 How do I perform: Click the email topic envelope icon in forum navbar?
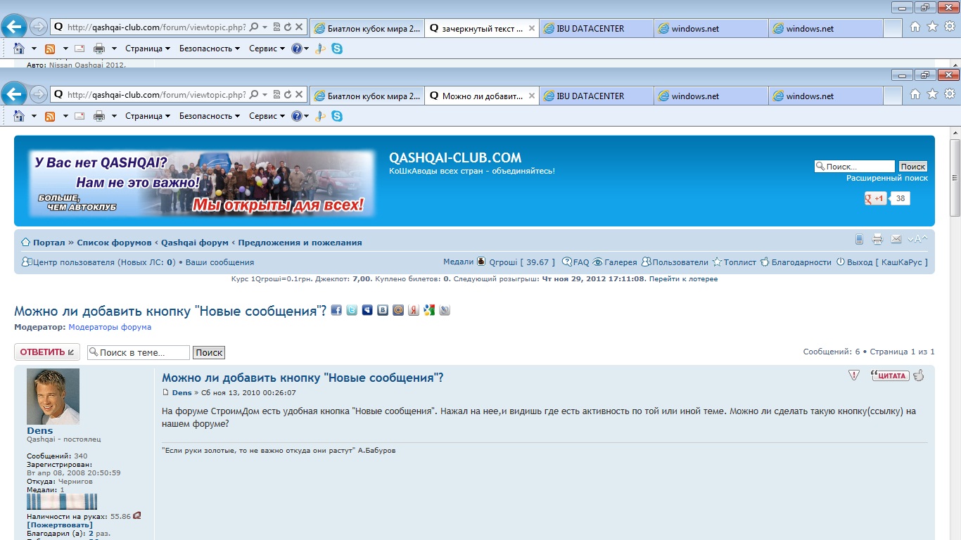tap(896, 239)
